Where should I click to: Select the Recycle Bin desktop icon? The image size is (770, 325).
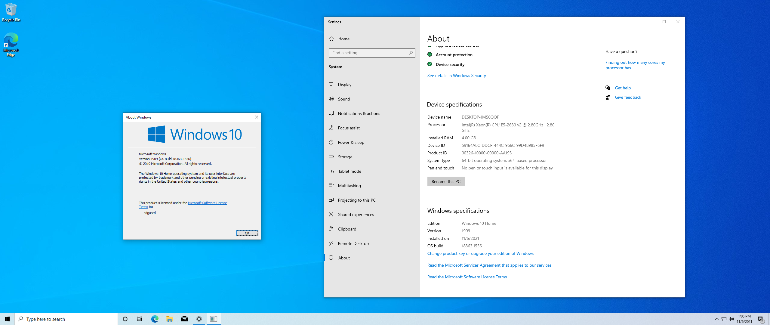coord(11,12)
